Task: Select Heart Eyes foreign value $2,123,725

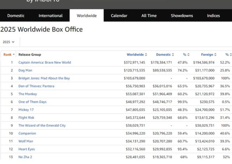Action: 206,149
